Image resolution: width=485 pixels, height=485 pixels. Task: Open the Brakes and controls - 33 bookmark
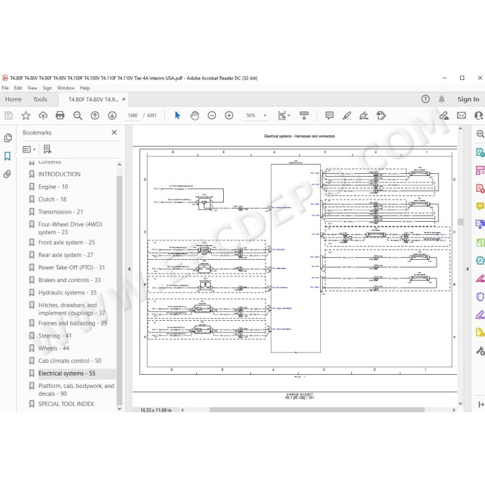(69, 280)
